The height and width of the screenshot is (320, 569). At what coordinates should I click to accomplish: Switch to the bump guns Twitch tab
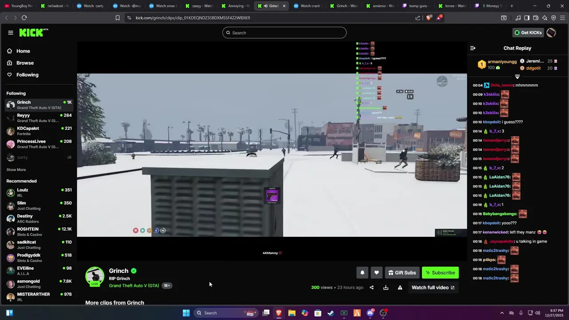click(x=417, y=6)
